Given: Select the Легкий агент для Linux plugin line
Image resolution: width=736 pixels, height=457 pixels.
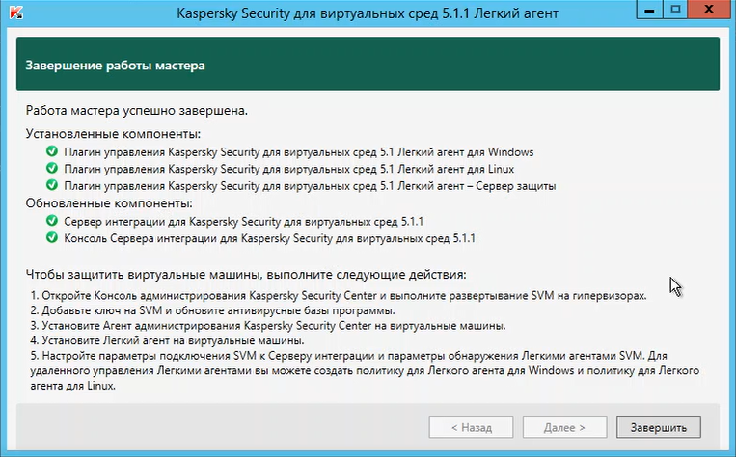Looking at the screenshot, I should 289,169.
